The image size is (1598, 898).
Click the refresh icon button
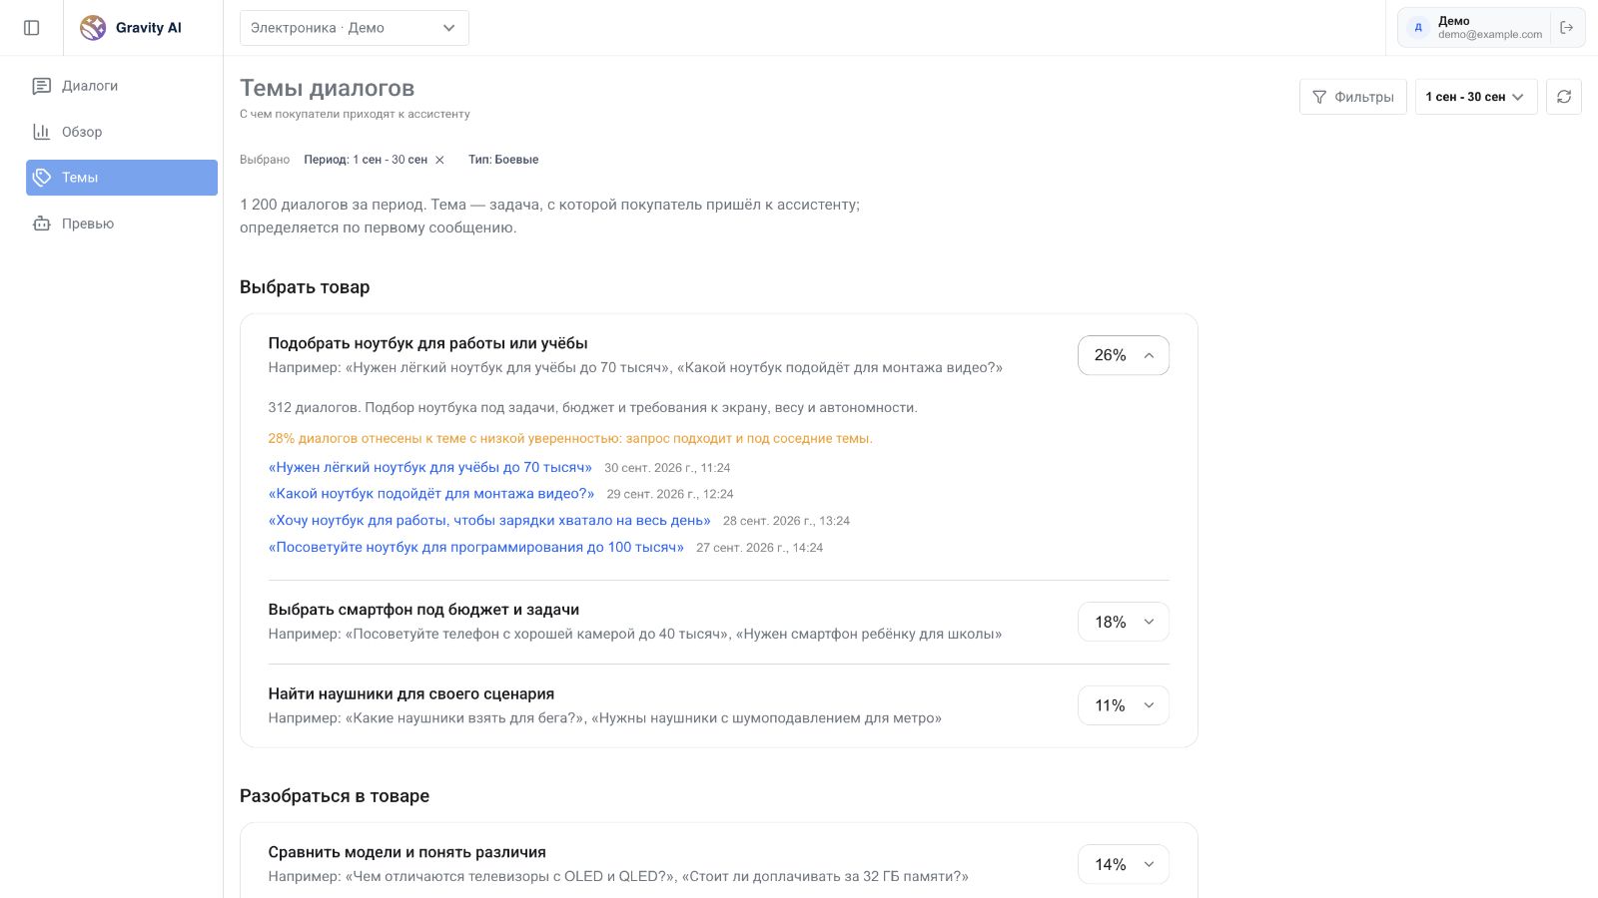[x=1564, y=97]
